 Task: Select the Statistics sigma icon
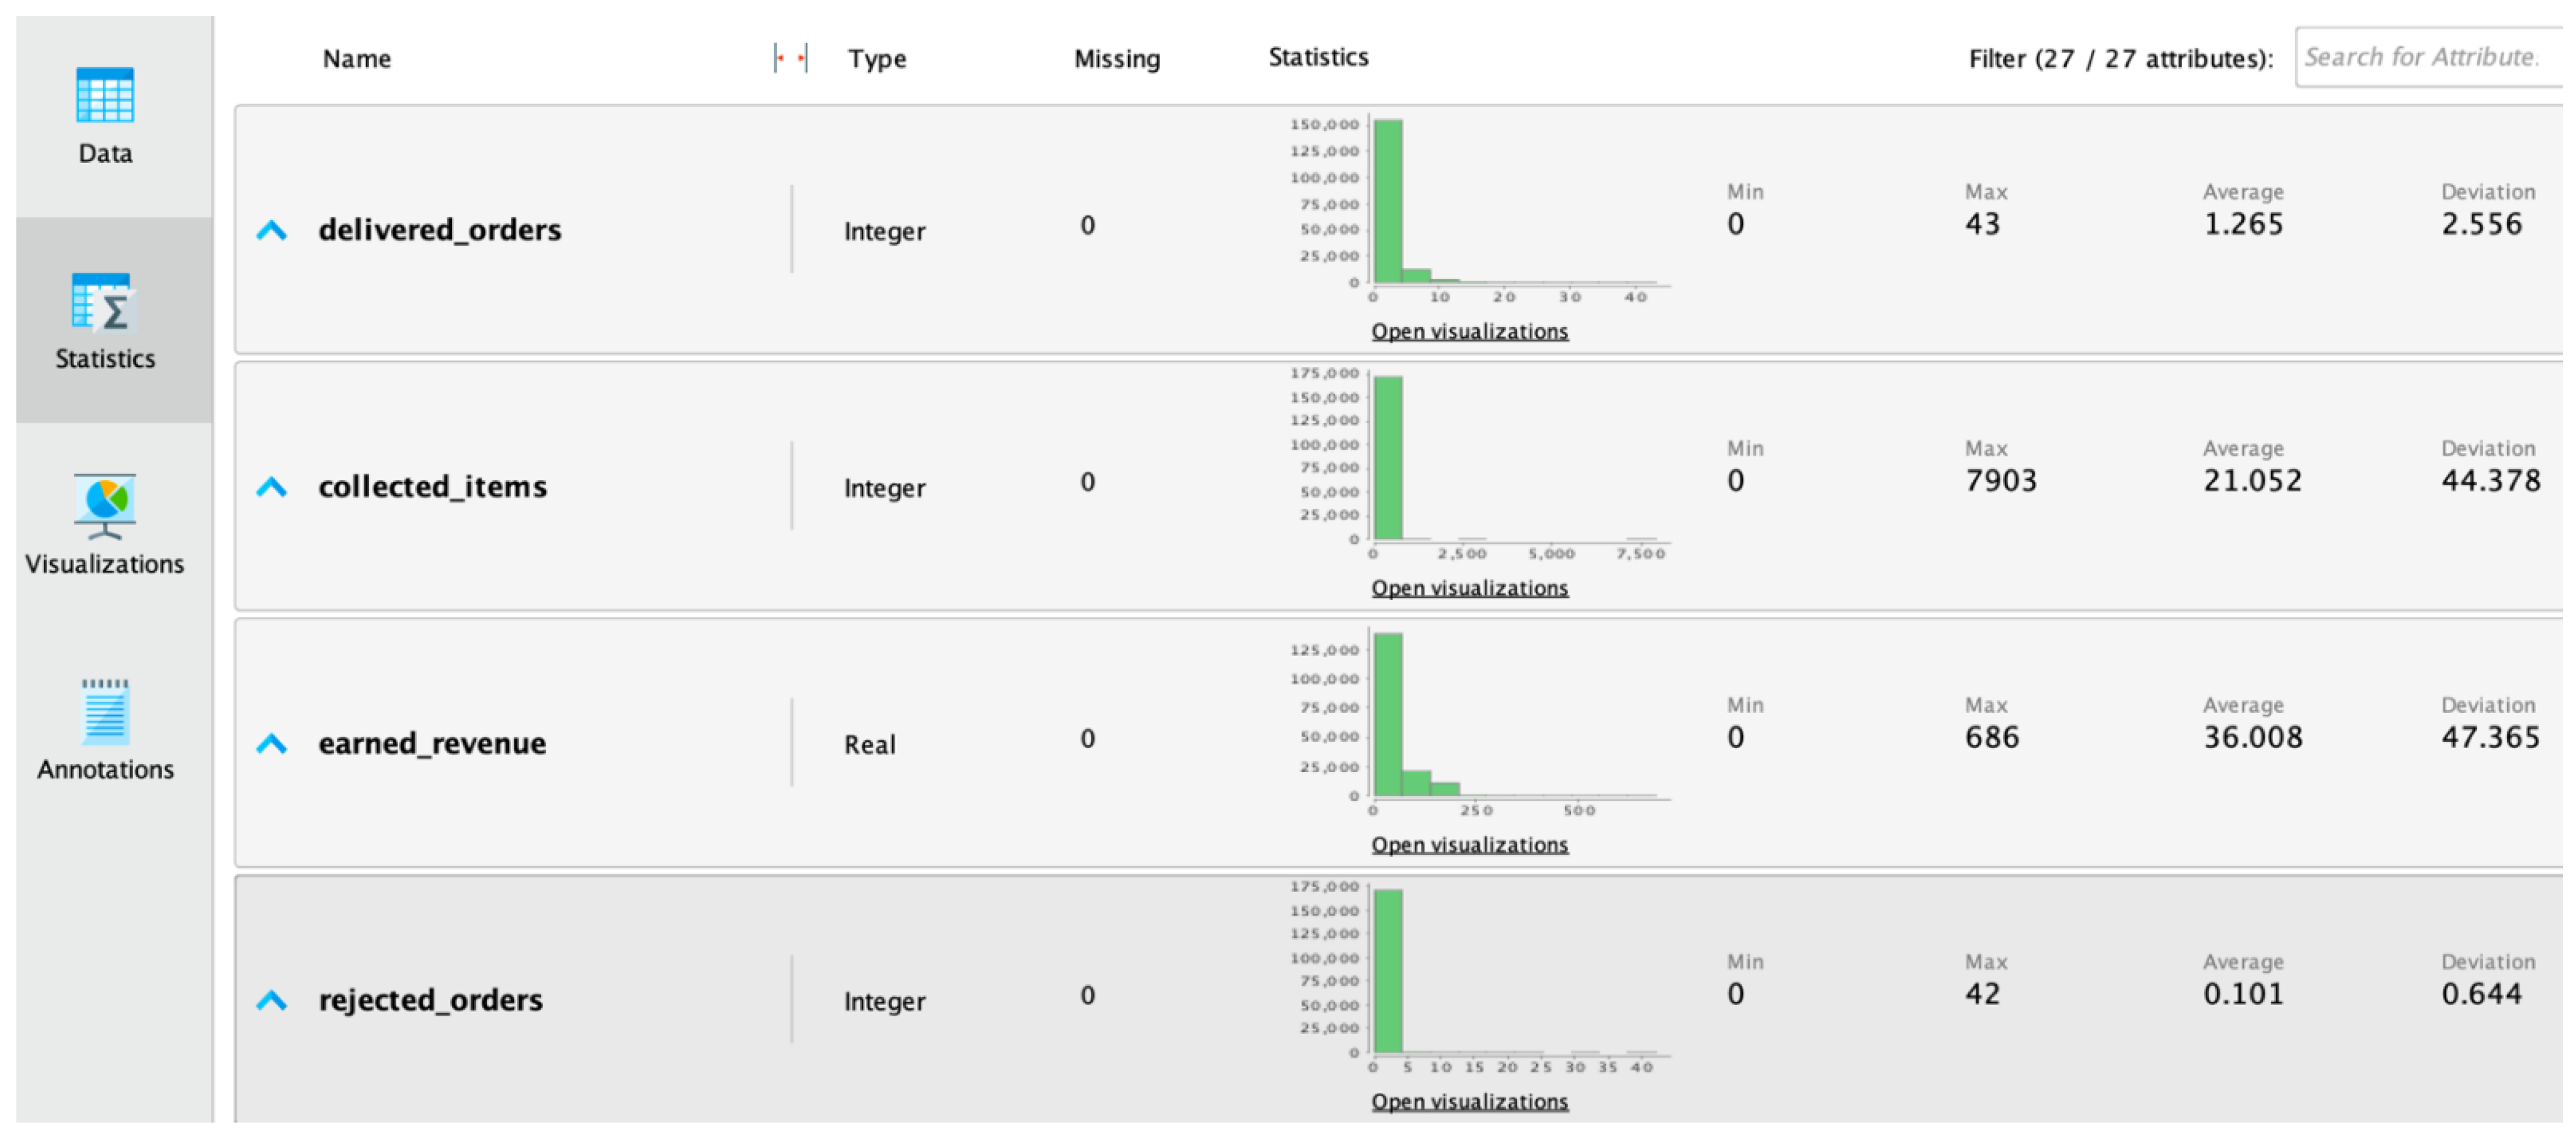click(104, 302)
